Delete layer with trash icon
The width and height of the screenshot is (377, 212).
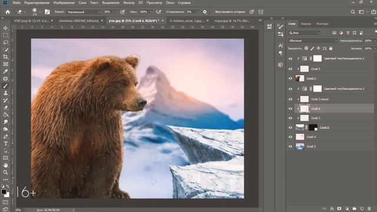pyautogui.click(x=369, y=208)
